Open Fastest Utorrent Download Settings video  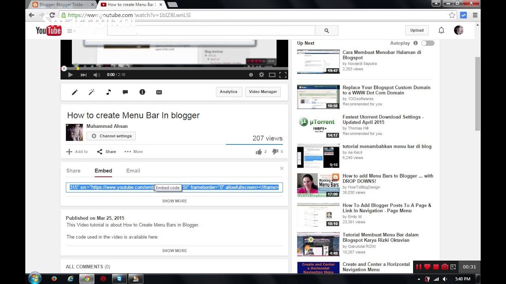pos(383,120)
